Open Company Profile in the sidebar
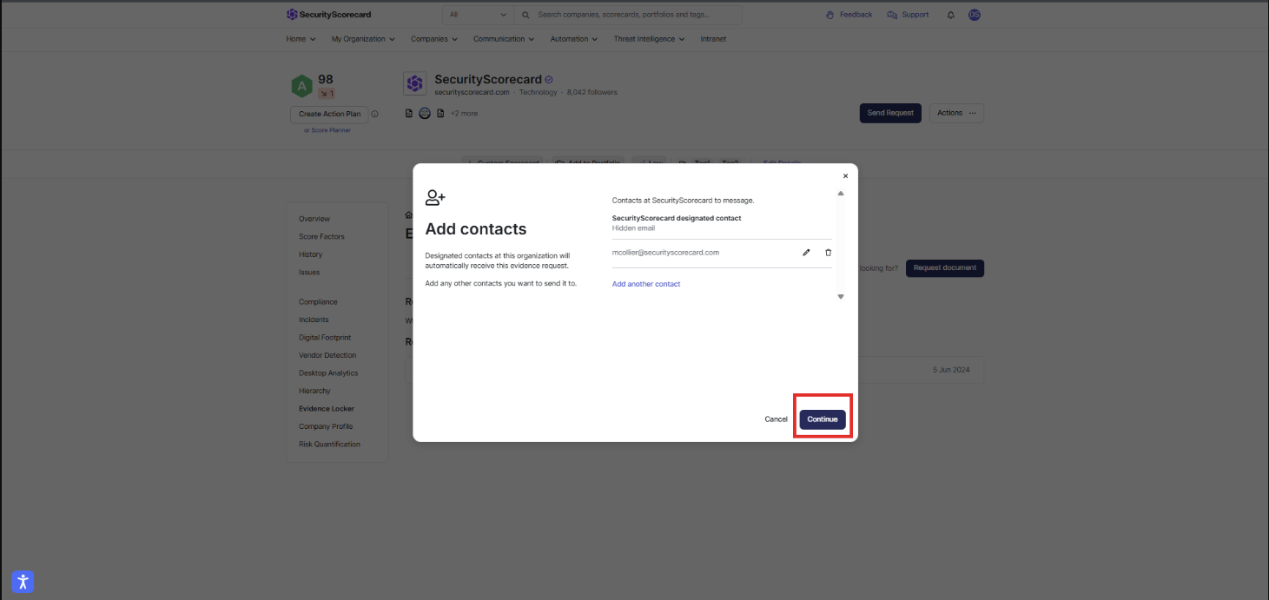This screenshot has height=600, width=1269. 326,426
